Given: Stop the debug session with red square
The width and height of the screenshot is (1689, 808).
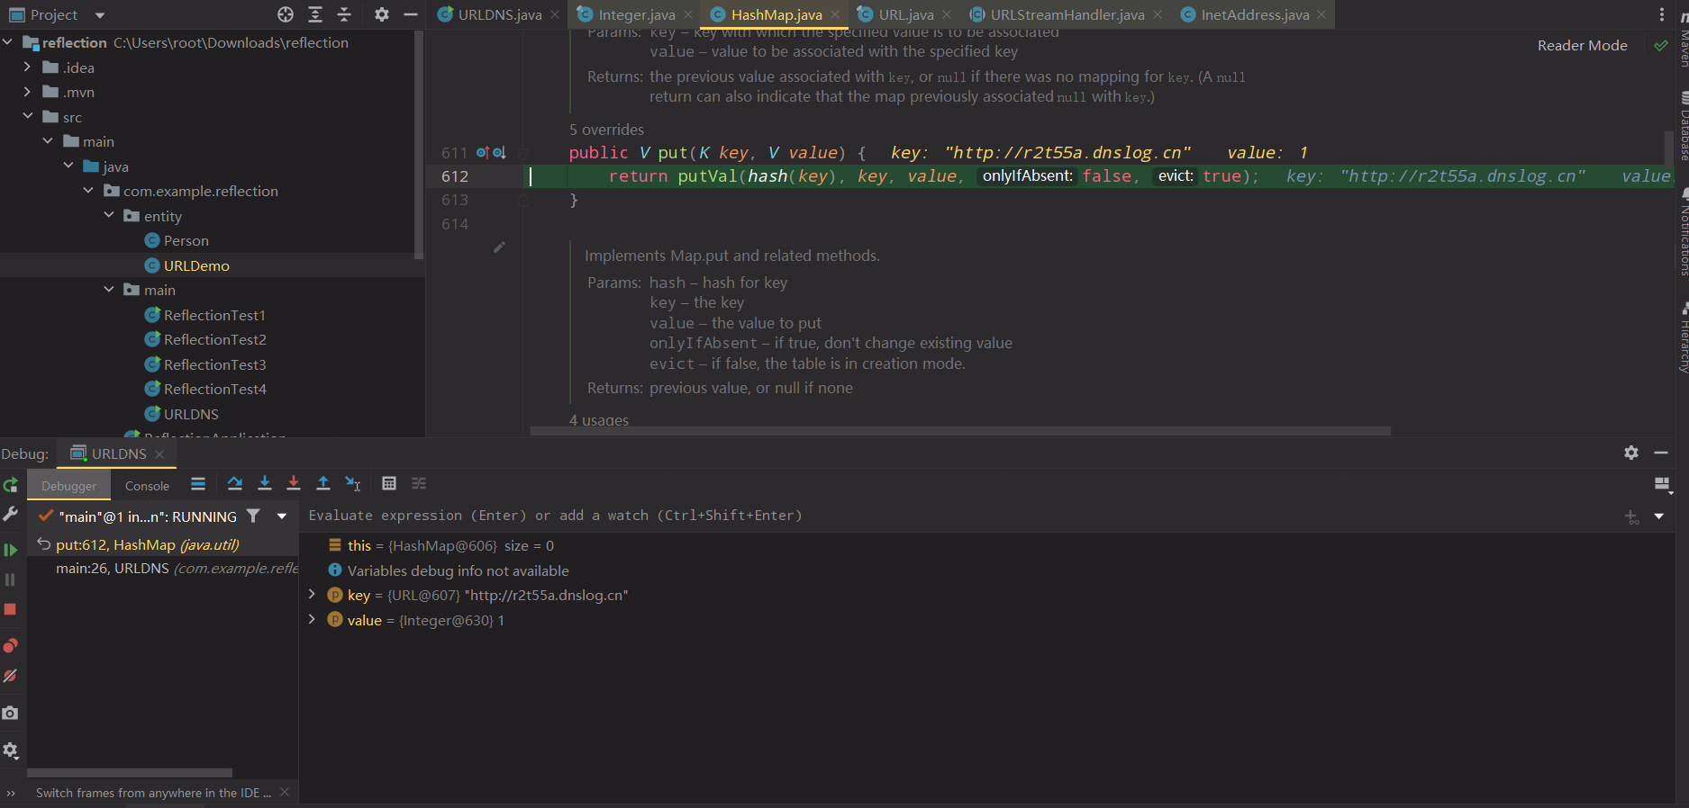Looking at the screenshot, I should pos(11,610).
